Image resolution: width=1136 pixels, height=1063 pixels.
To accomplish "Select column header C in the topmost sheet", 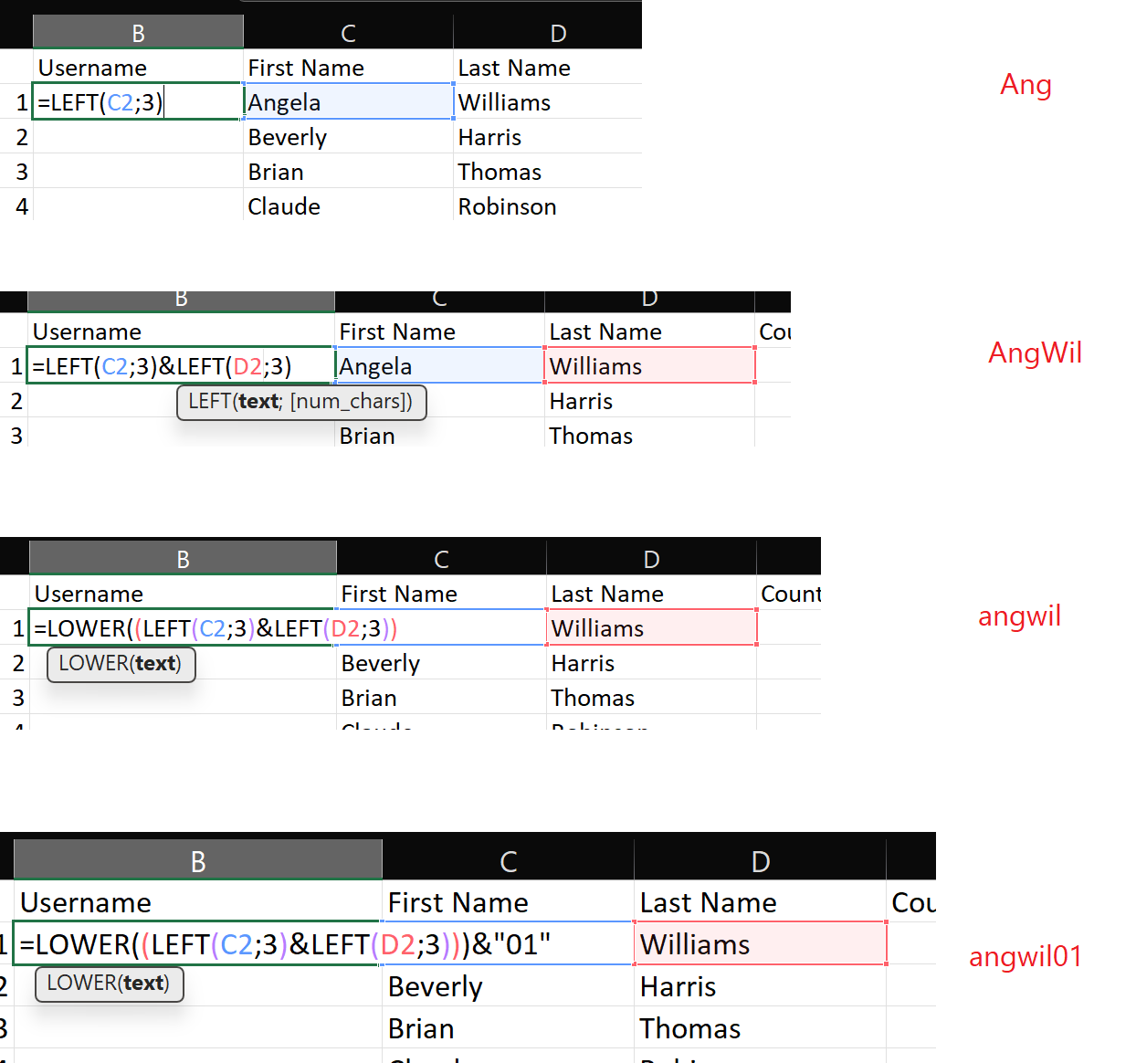I will tap(349, 33).
